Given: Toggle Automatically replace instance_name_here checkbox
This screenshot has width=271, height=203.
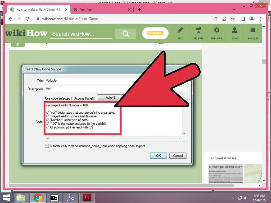Looking at the screenshot, I should (47, 146).
